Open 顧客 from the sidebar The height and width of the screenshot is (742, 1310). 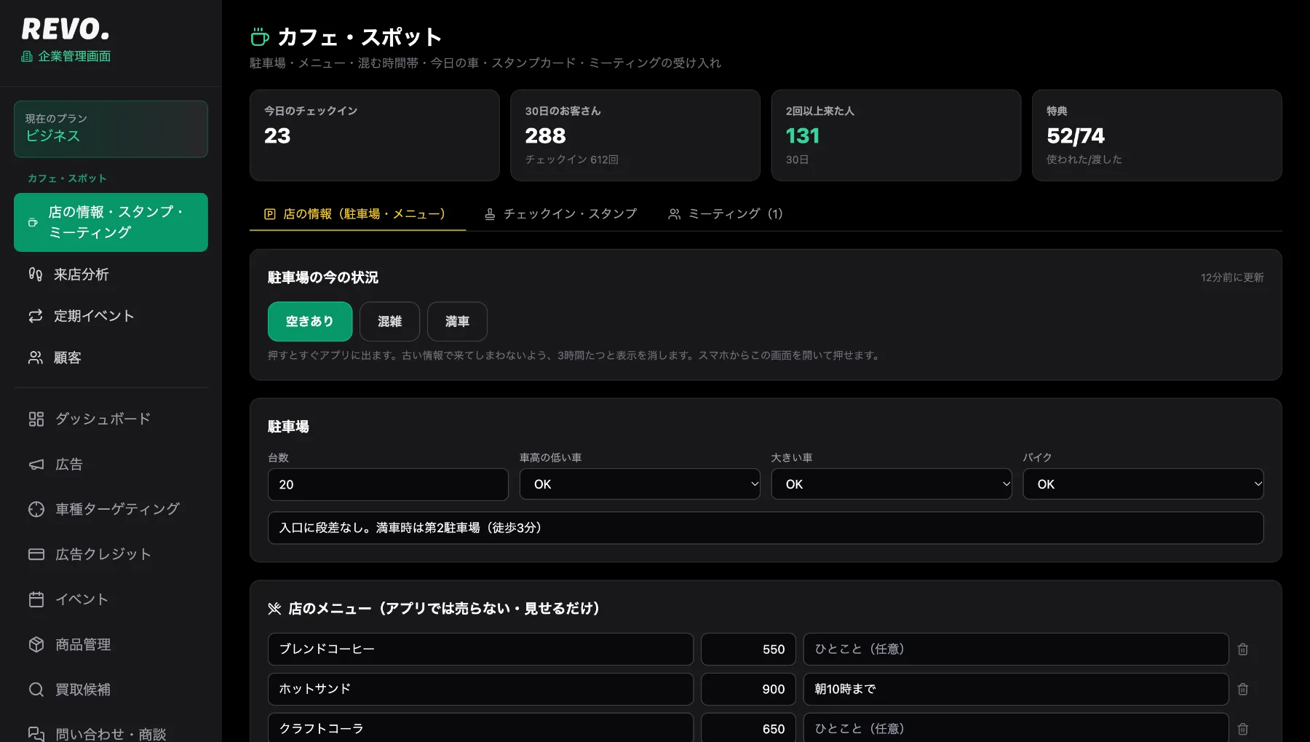[111, 358]
